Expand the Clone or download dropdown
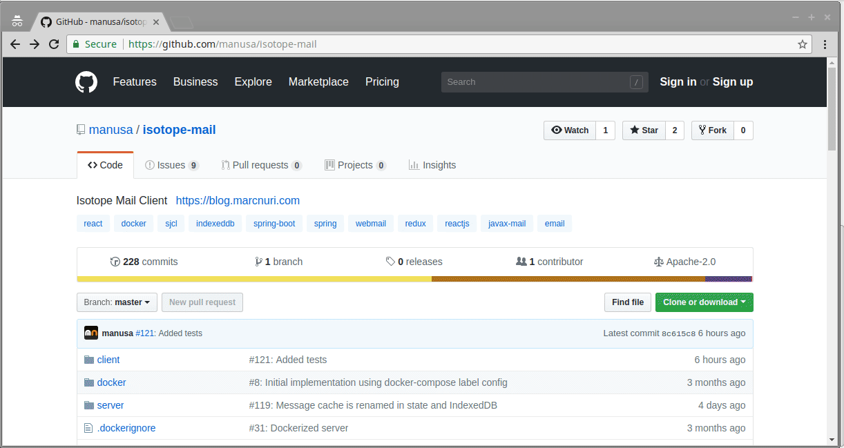The height and width of the screenshot is (448, 844). pos(704,302)
